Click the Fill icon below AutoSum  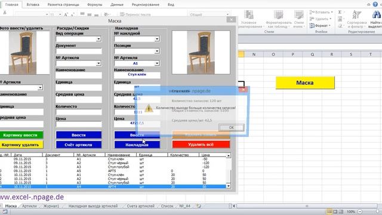click(x=340, y=19)
